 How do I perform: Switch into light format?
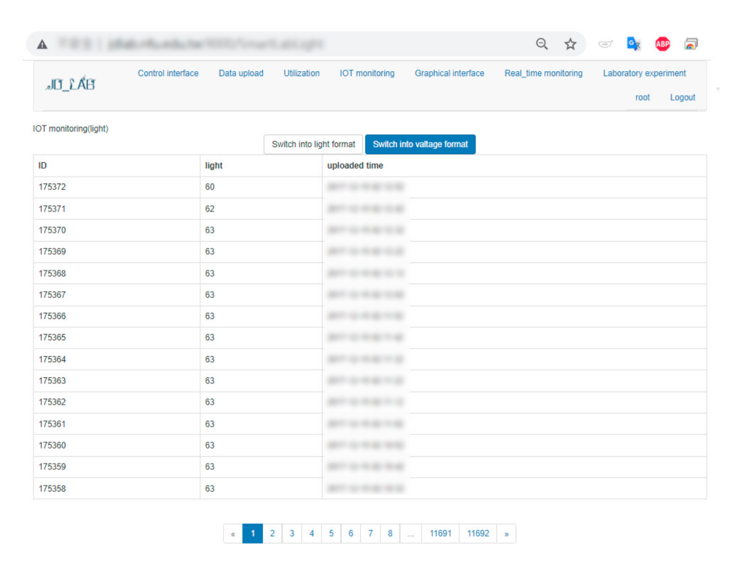(x=313, y=144)
